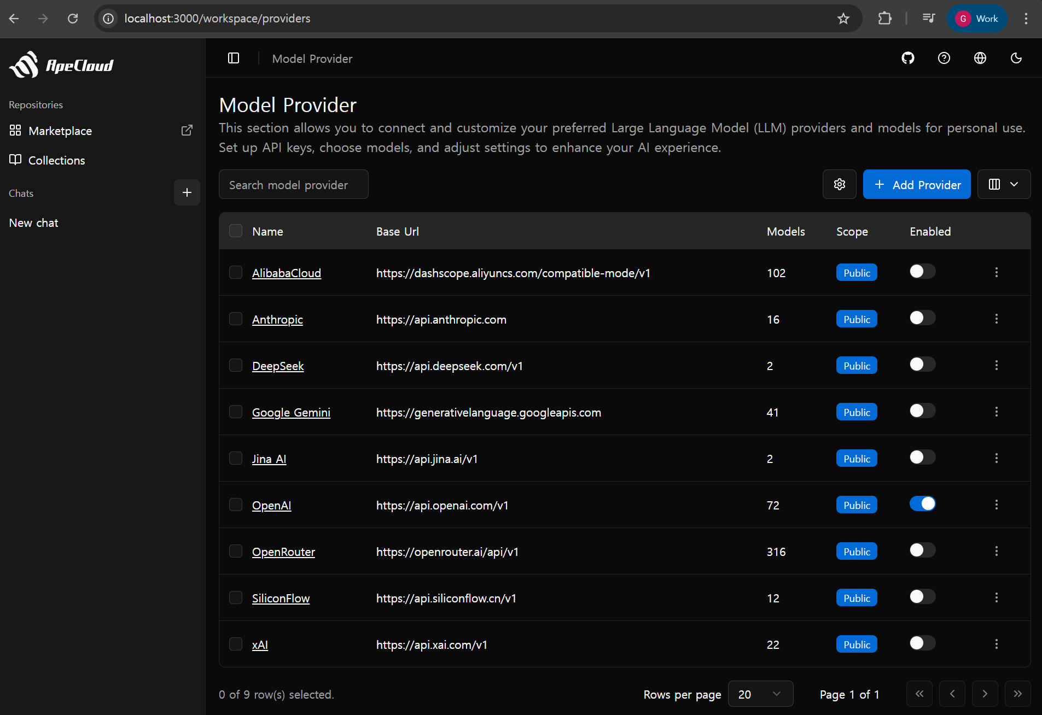Click the Add Provider button
Screen dimensions: 1042x715
(x=917, y=184)
